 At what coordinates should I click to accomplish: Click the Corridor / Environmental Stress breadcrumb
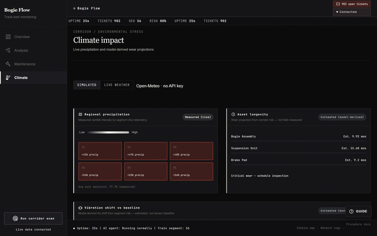coord(108,31)
